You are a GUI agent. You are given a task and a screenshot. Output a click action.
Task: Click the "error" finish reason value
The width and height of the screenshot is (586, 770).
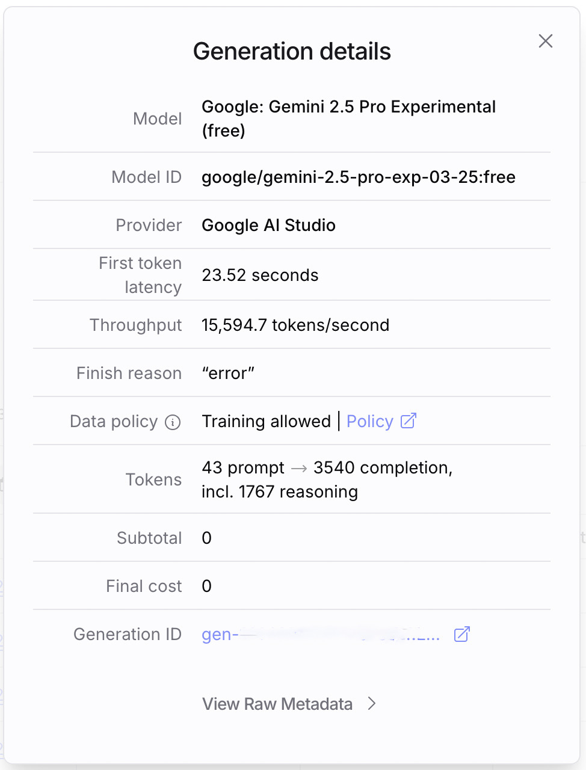(x=228, y=373)
